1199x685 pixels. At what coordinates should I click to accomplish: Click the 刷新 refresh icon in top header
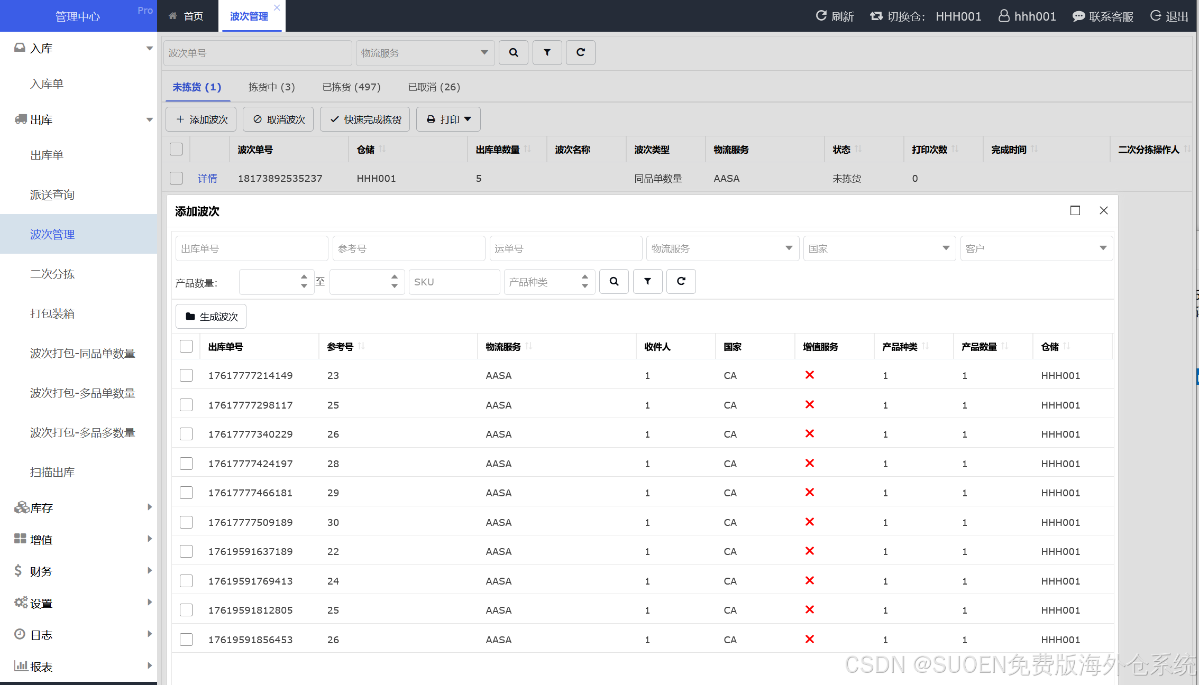coord(821,16)
